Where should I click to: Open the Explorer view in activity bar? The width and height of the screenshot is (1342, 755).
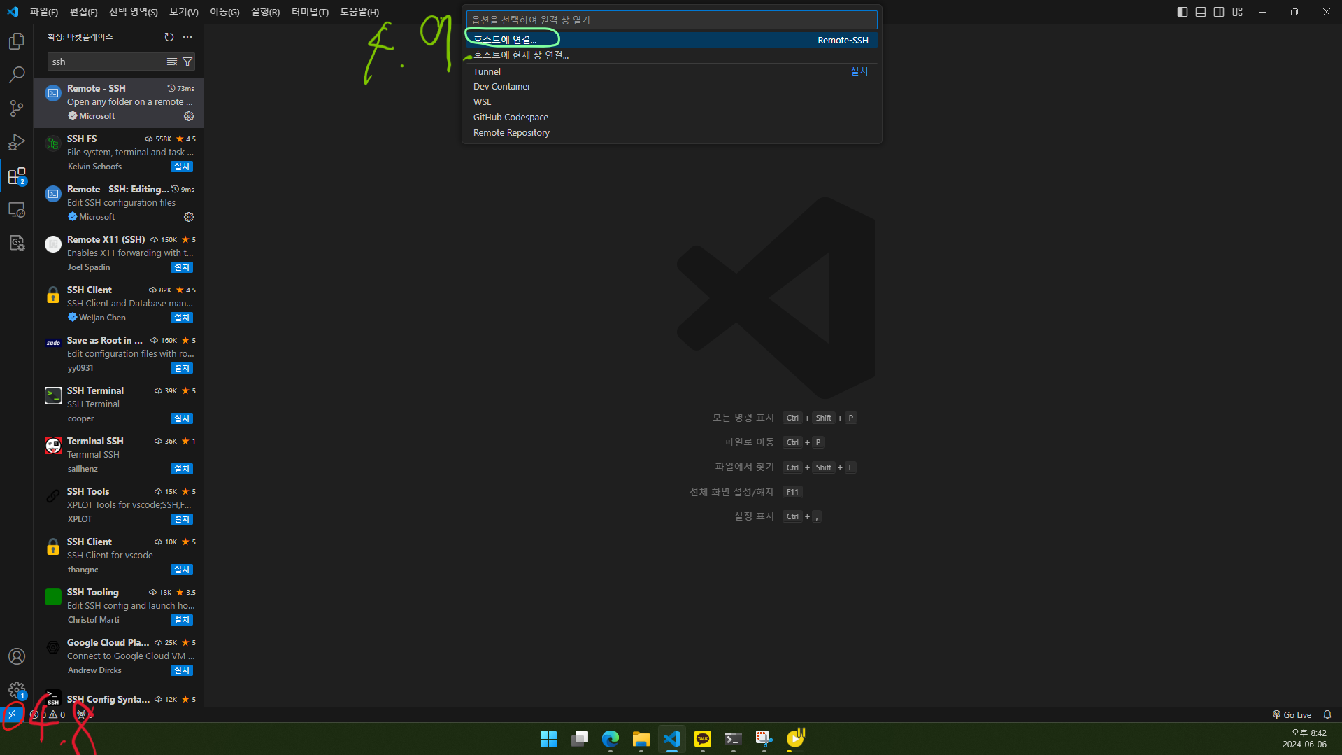17,41
